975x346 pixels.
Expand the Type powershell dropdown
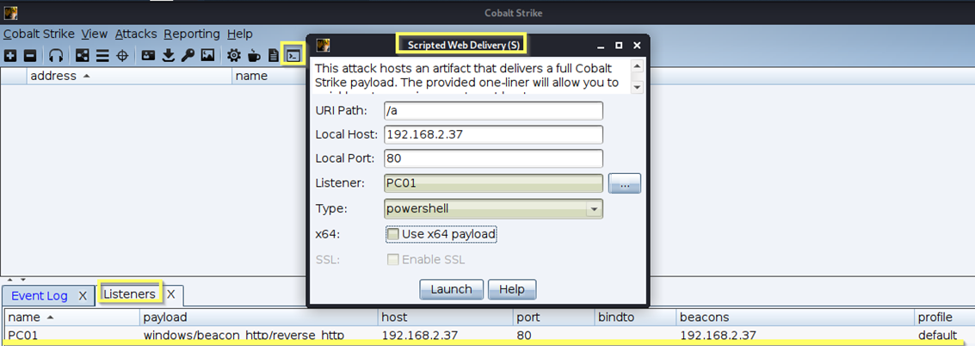point(593,208)
